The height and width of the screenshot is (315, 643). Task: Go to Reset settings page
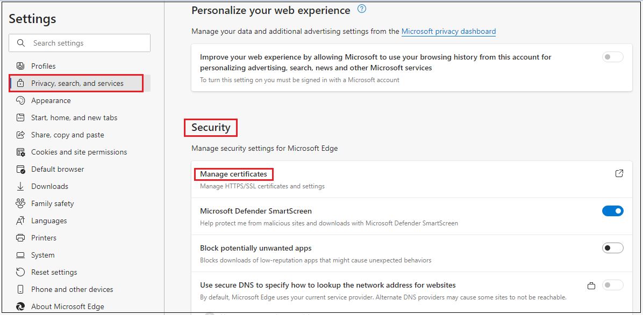coord(54,272)
